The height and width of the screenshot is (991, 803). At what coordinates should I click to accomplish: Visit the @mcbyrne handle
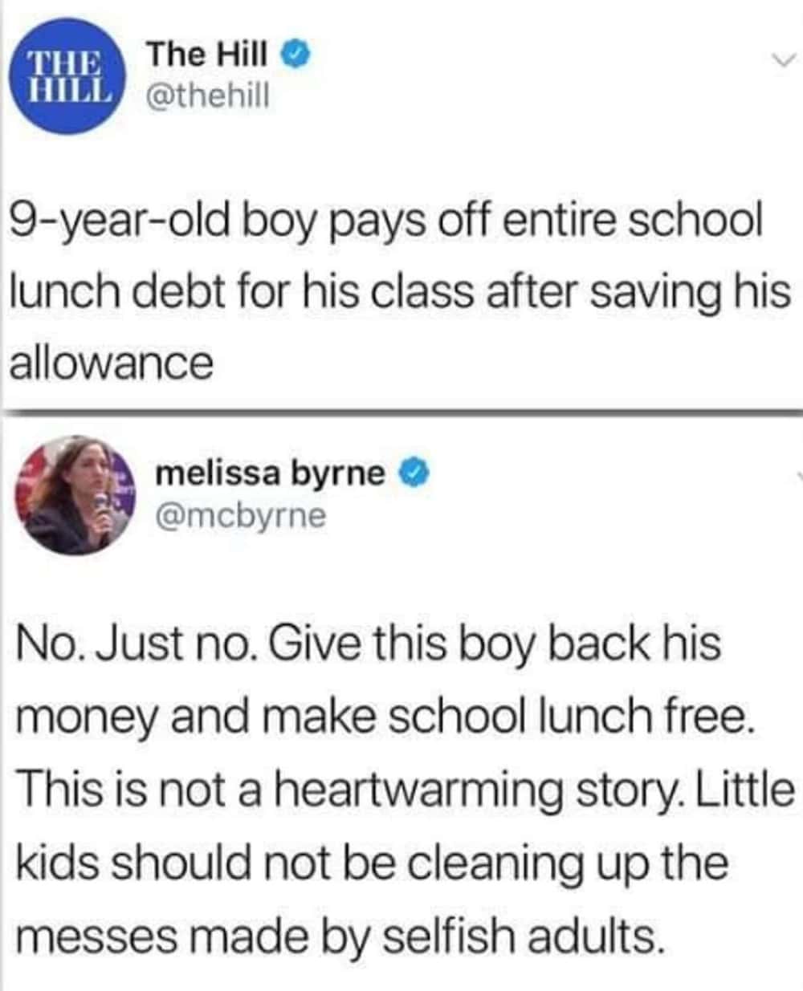click(x=239, y=515)
